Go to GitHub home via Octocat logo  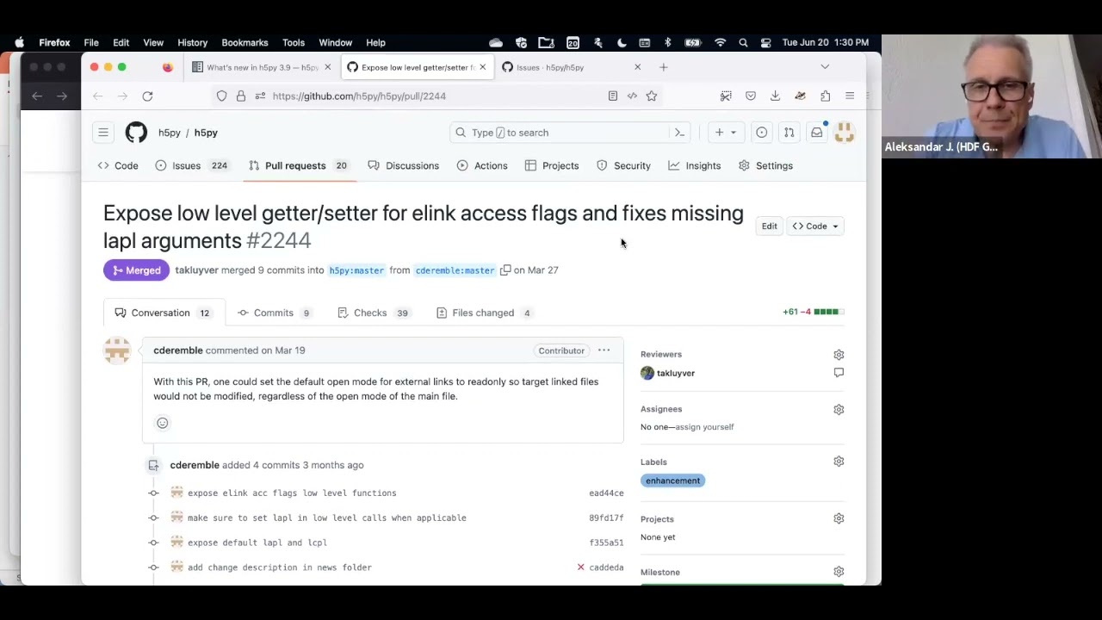tap(136, 133)
